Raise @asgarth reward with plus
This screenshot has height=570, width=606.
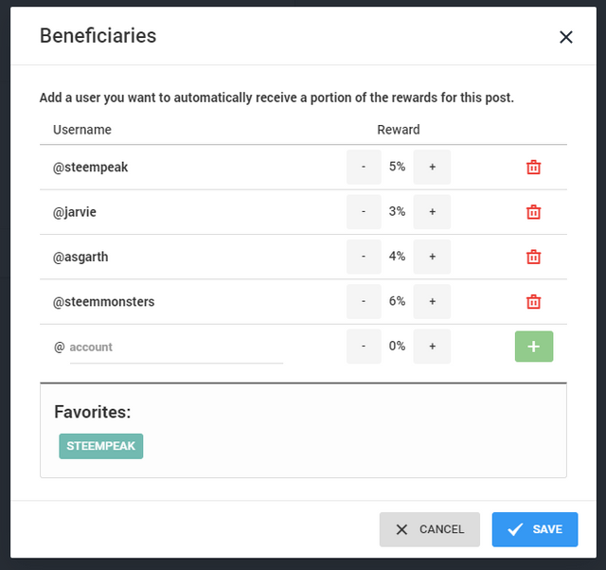(x=432, y=257)
